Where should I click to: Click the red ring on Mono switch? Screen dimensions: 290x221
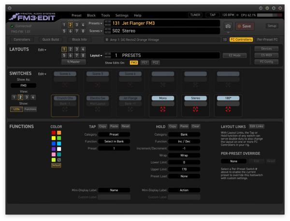pyautogui.click(x=163, y=110)
